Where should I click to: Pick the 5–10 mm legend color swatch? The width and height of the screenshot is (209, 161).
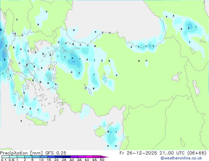tap(36, 157)
